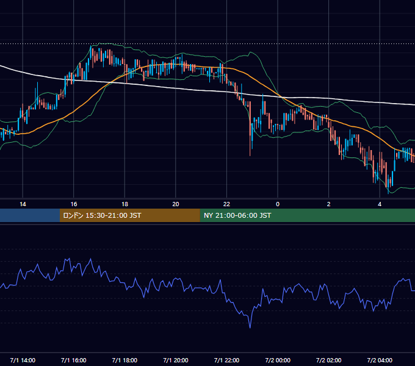Click the NY 21:00-06:00 JST session bar
This screenshot has height=366, width=415.
tap(307, 215)
